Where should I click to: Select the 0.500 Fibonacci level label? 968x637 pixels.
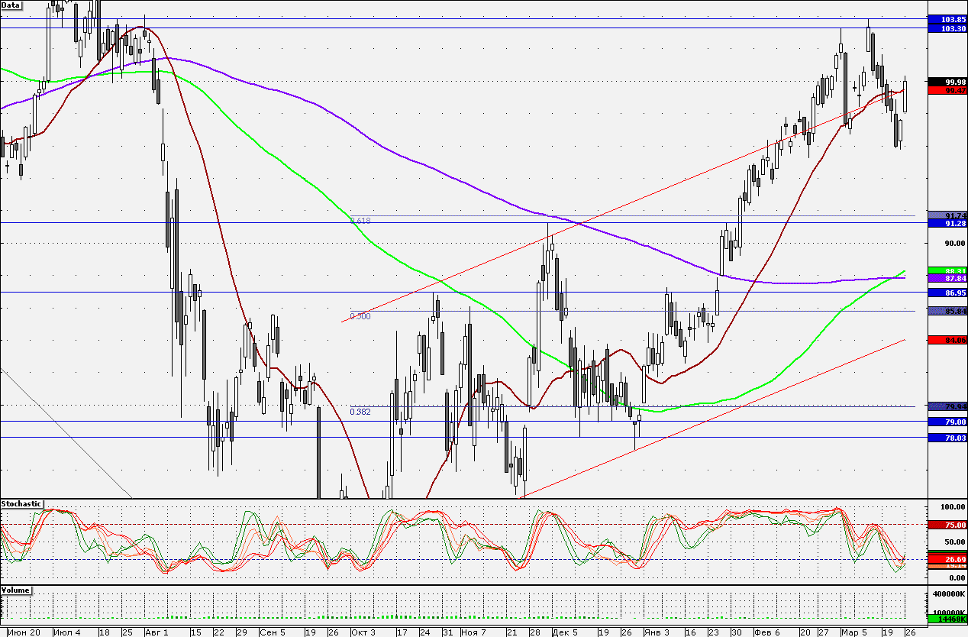360,315
